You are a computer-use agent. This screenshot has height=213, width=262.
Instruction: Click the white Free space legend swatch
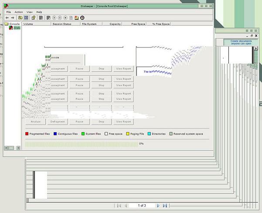pyautogui.click(x=106, y=134)
